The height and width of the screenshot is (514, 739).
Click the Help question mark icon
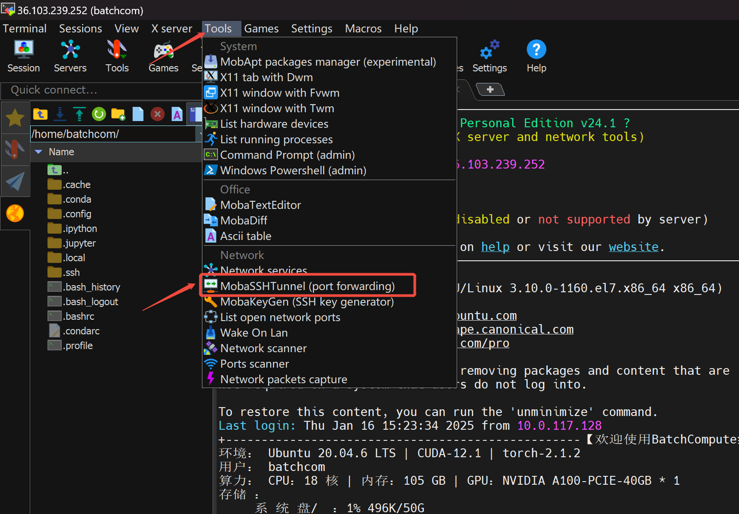pyautogui.click(x=536, y=50)
